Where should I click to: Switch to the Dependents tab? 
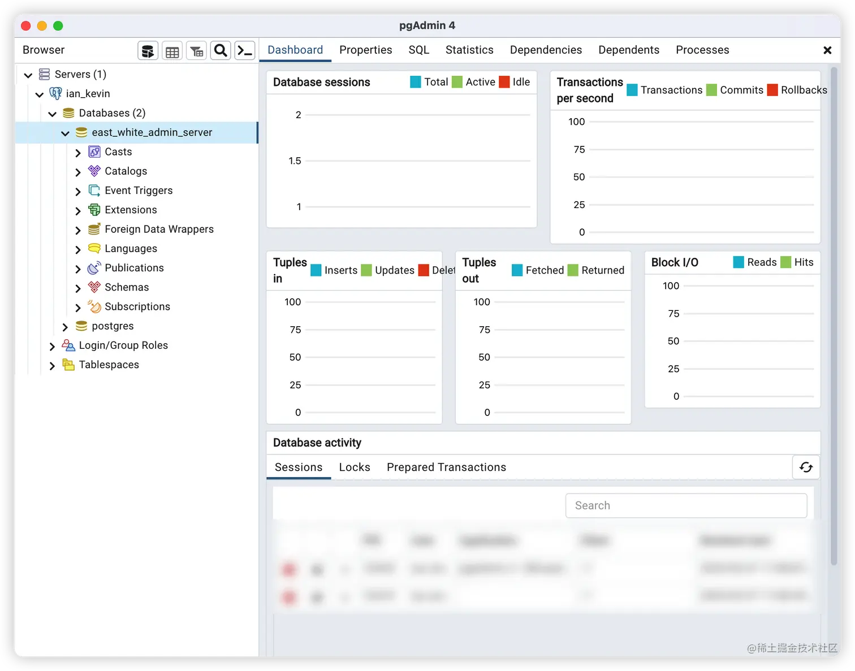[629, 50]
